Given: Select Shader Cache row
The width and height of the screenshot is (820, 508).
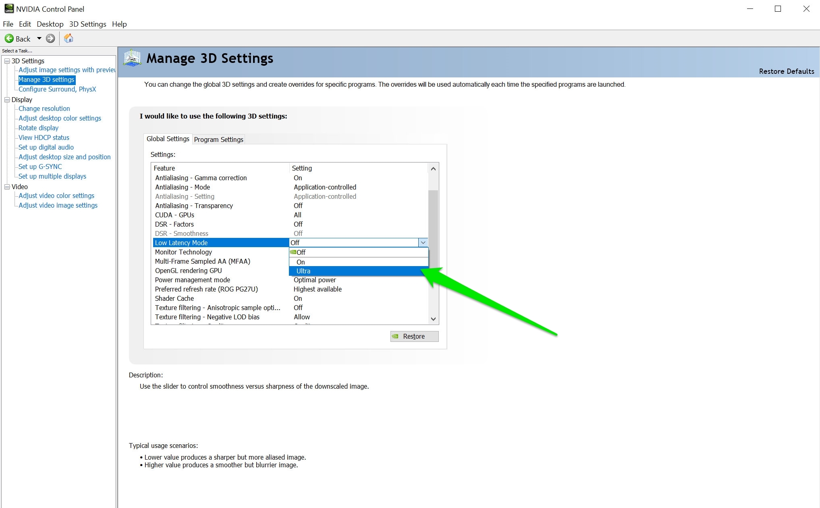Looking at the screenshot, I should (290, 298).
